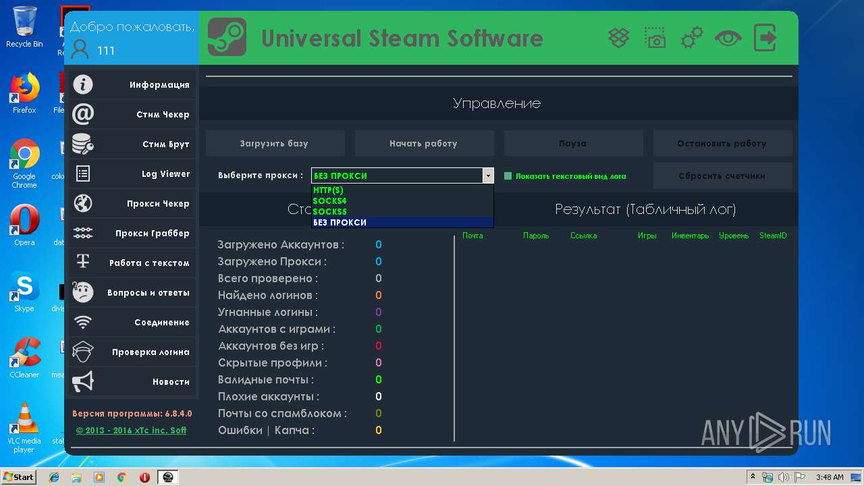Select highlighted БЕЗ ПРОКСИ list option
The image size is (864, 486).
click(402, 222)
